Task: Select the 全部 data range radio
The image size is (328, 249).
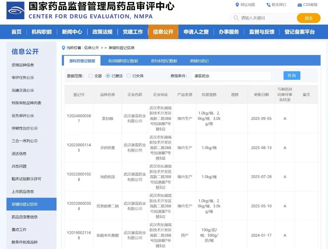Action: (x=90, y=76)
